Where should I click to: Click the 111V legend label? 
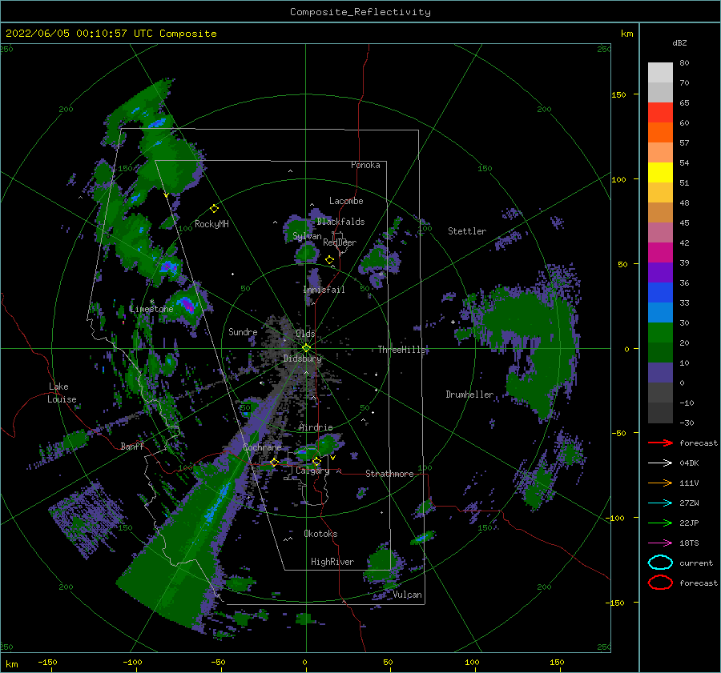[x=689, y=483]
